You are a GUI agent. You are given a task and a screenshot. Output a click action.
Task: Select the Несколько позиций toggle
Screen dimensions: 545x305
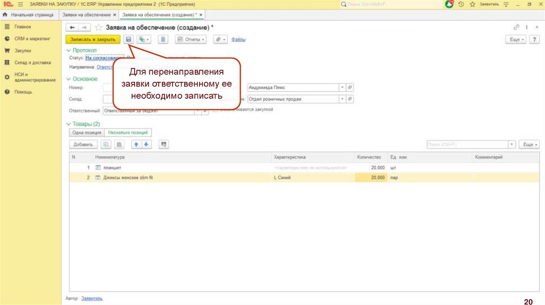coord(128,132)
